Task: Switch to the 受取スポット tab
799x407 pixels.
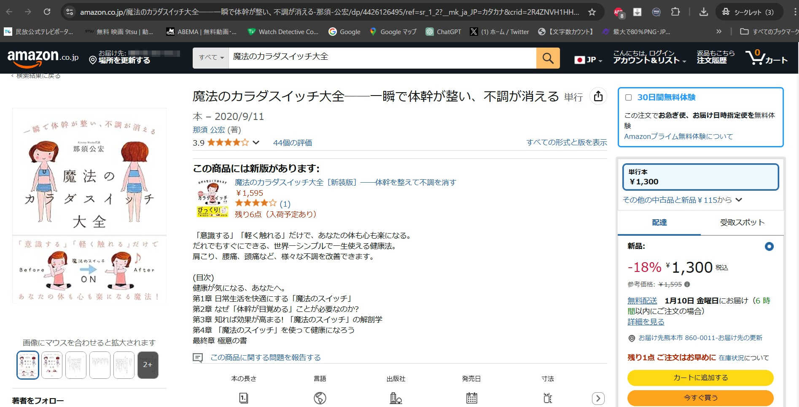Action: point(742,223)
